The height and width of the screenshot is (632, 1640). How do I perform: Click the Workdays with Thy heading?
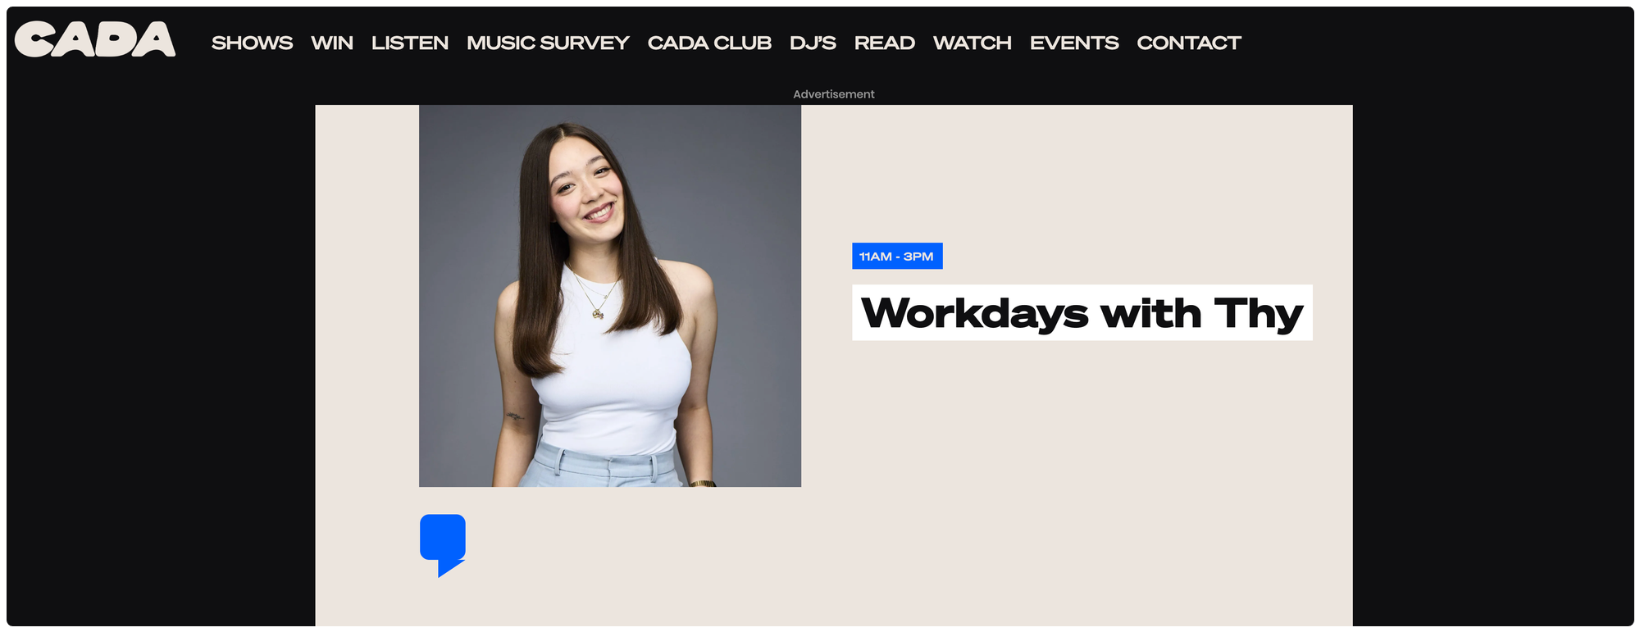click(x=1082, y=312)
